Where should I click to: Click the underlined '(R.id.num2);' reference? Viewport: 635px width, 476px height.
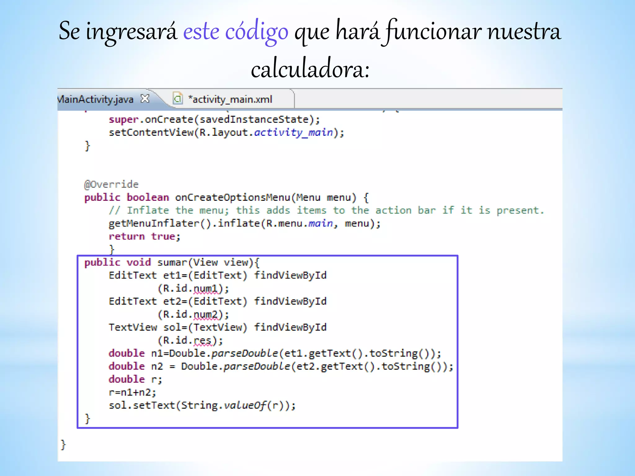[193, 315]
